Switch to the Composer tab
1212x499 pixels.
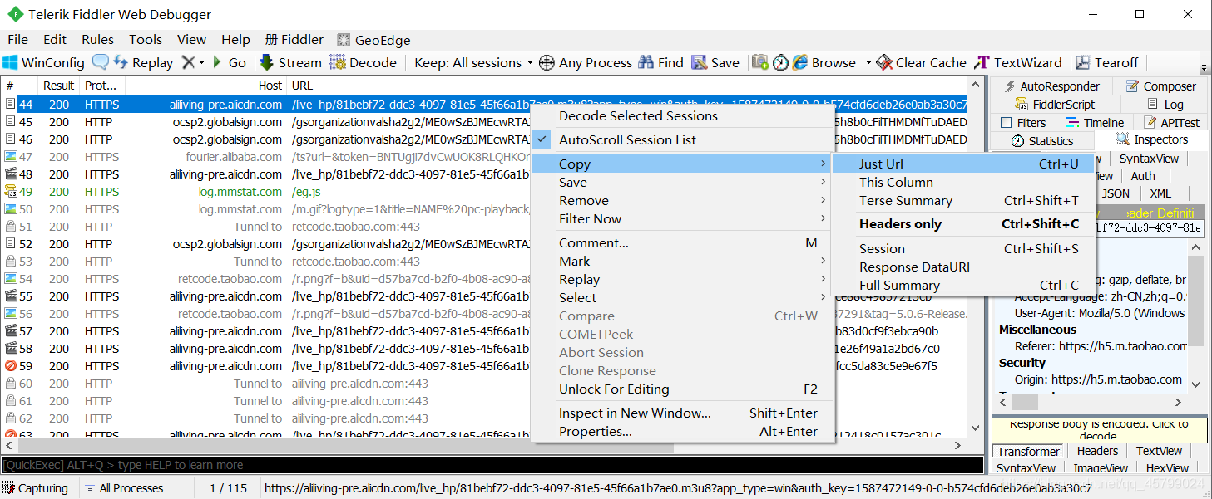(1160, 86)
